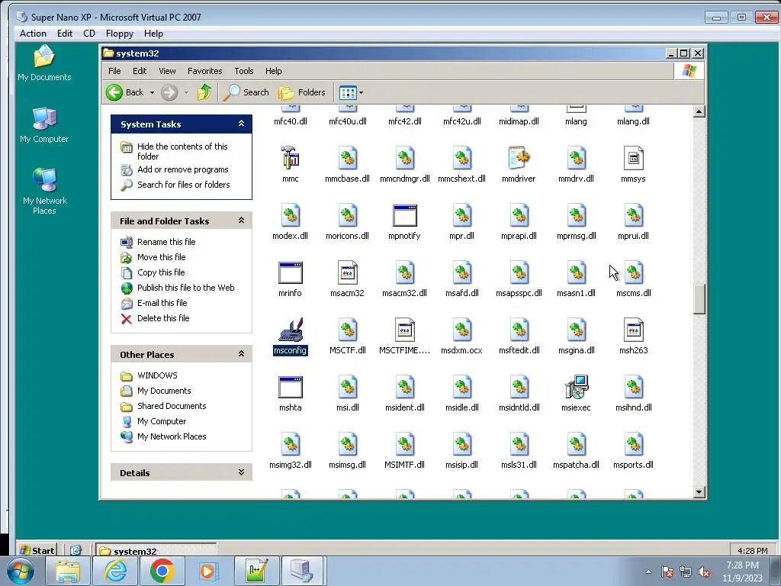This screenshot has width=781, height=586.
Task: Open the Back button history dropdown
Action: coord(152,92)
